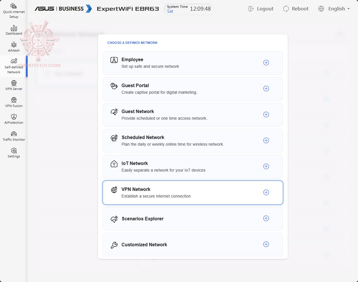Select the VPN Network card
The height and width of the screenshot is (282, 358).
193,192
